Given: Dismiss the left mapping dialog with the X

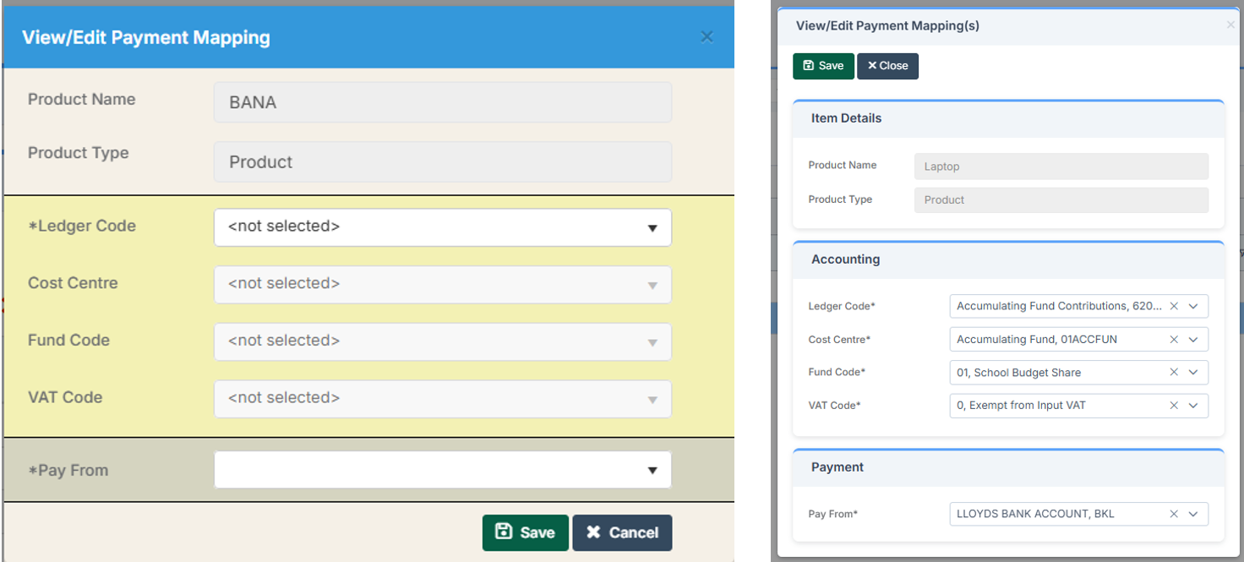Looking at the screenshot, I should (x=707, y=36).
